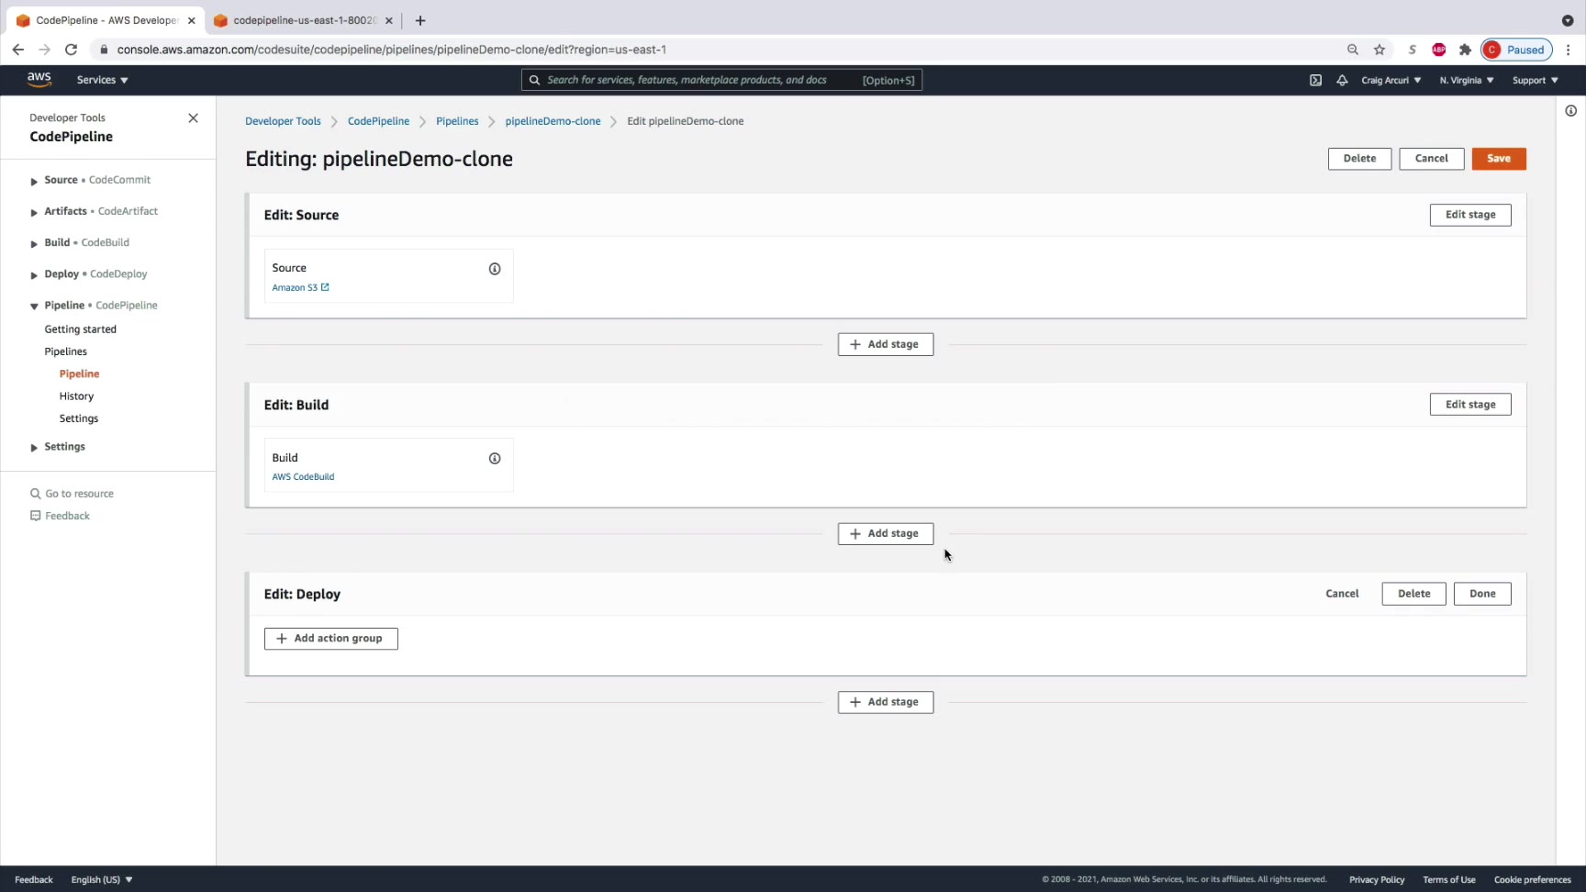1586x892 pixels.
Task: Click the info icon on Build action
Action: [x=495, y=458]
